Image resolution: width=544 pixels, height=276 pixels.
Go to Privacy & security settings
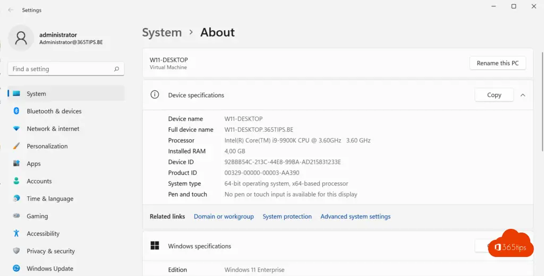pos(66,251)
